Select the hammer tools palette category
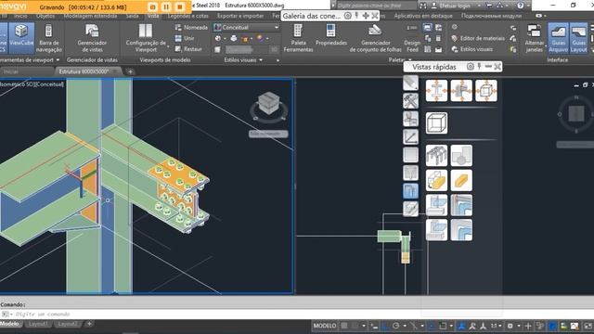 pos(410,101)
